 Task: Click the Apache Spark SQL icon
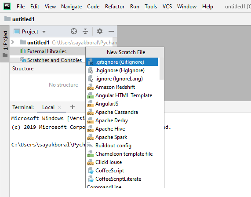pyautogui.click(x=90, y=137)
